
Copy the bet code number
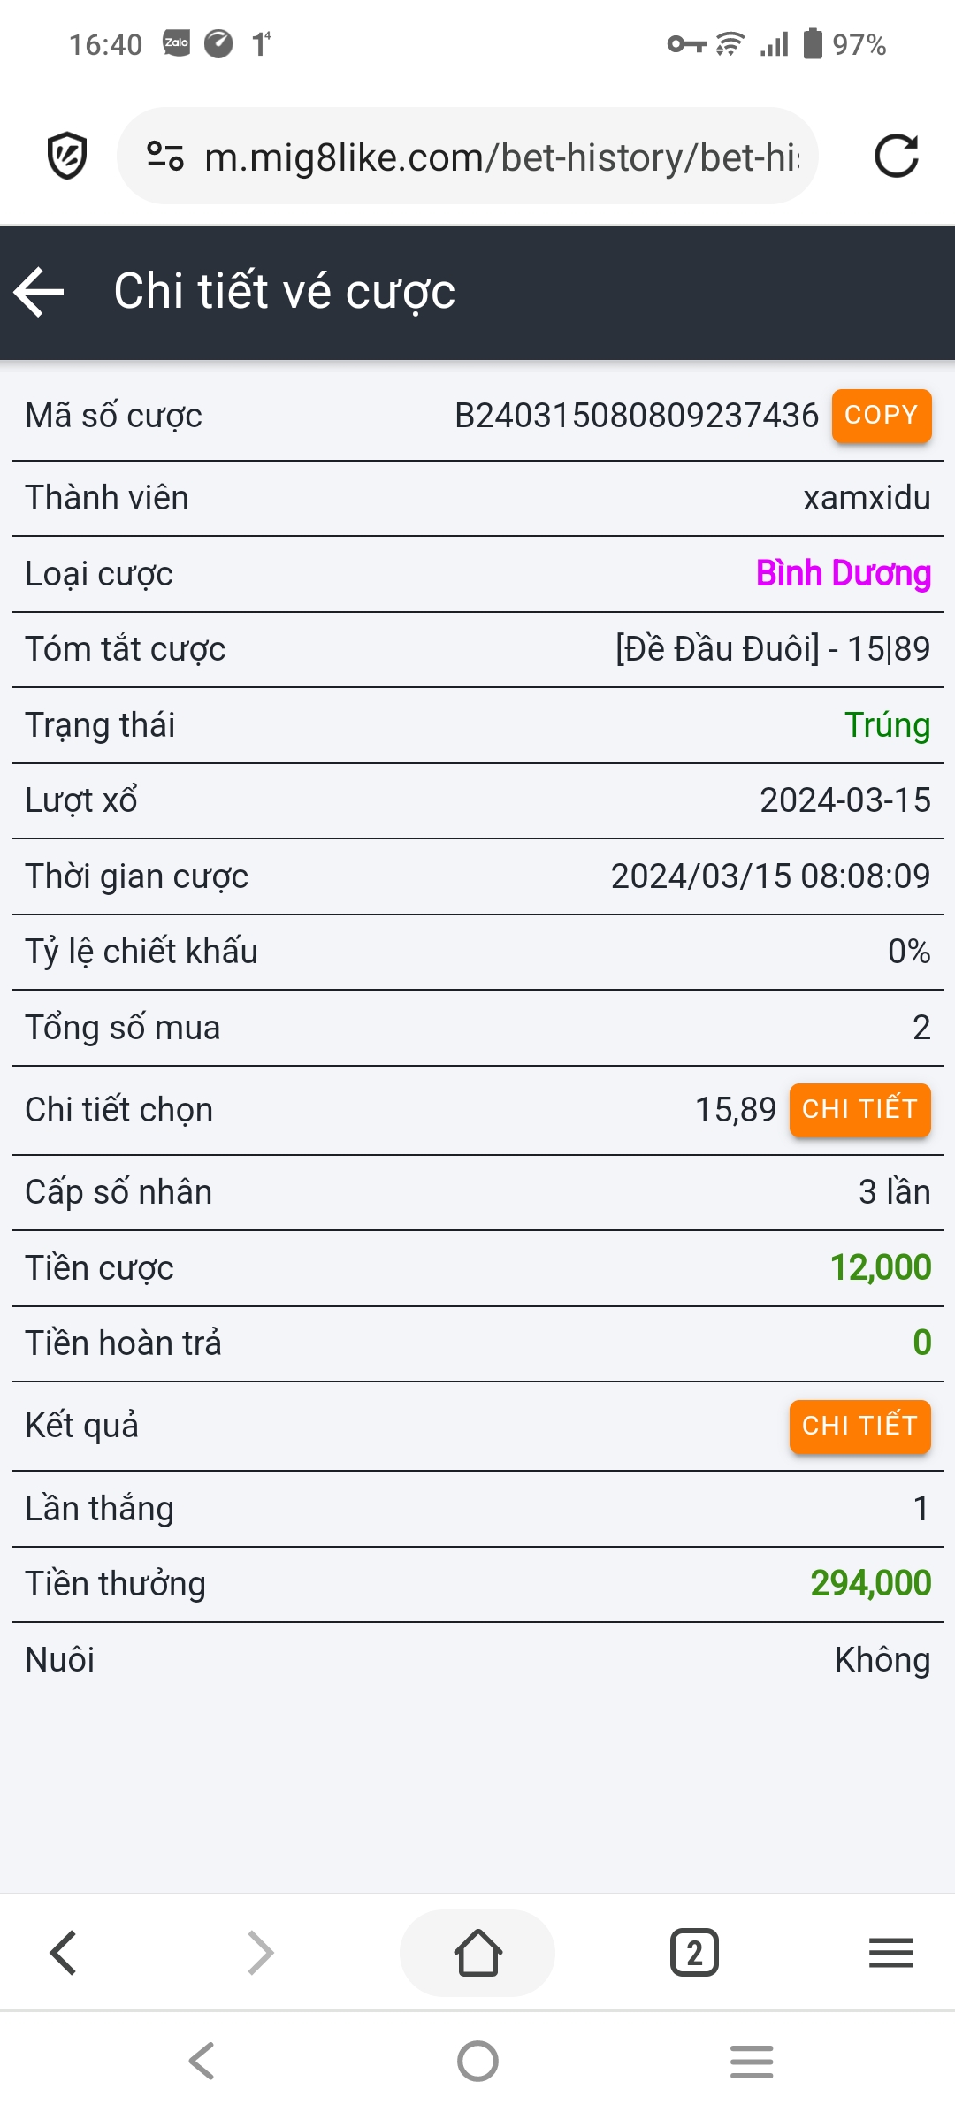click(881, 415)
